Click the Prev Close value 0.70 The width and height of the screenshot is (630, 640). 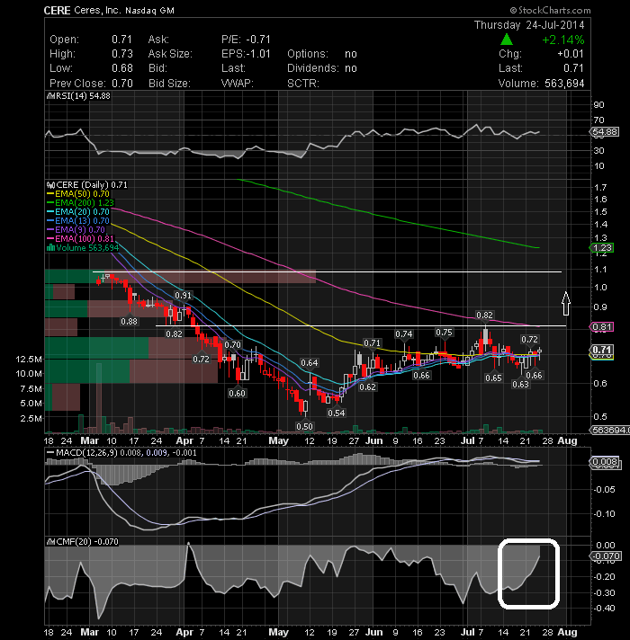pos(122,84)
